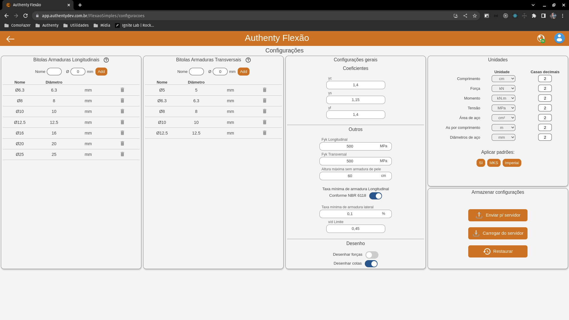The width and height of the screenshot is (569, 320).
Task: Open the Diâmetros de aço unit dropdown
Action: (x=504, y=137)
